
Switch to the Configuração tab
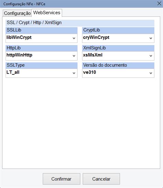click(17, 13)
